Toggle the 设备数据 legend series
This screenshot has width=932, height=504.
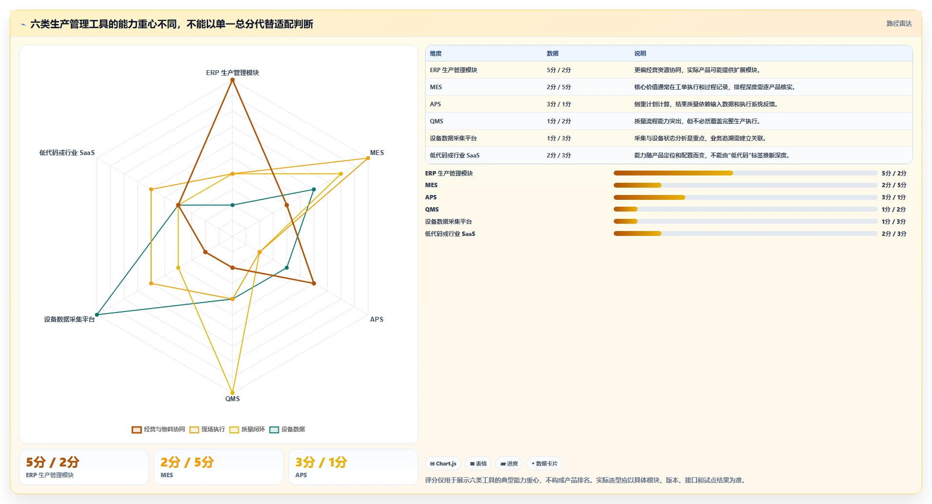click(x=287, y=429)
